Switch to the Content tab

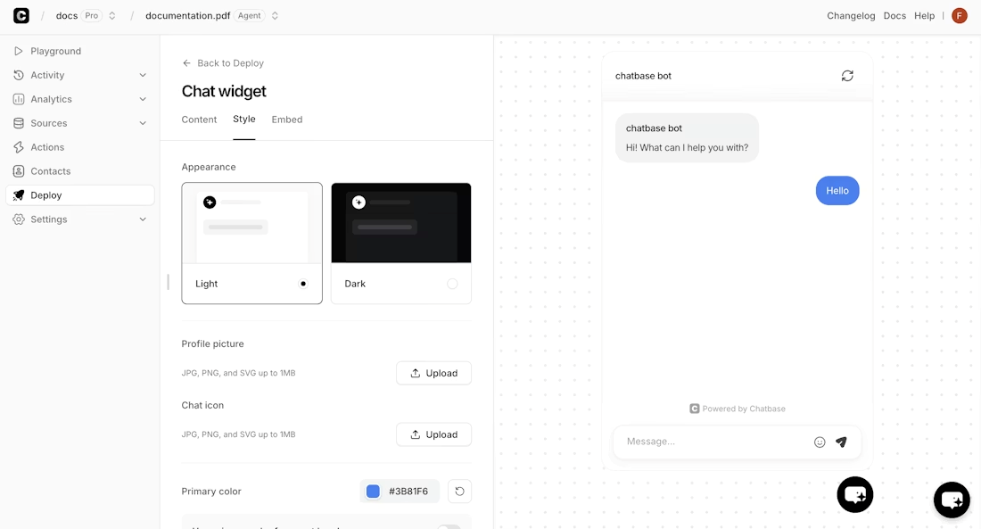[199, 120]
